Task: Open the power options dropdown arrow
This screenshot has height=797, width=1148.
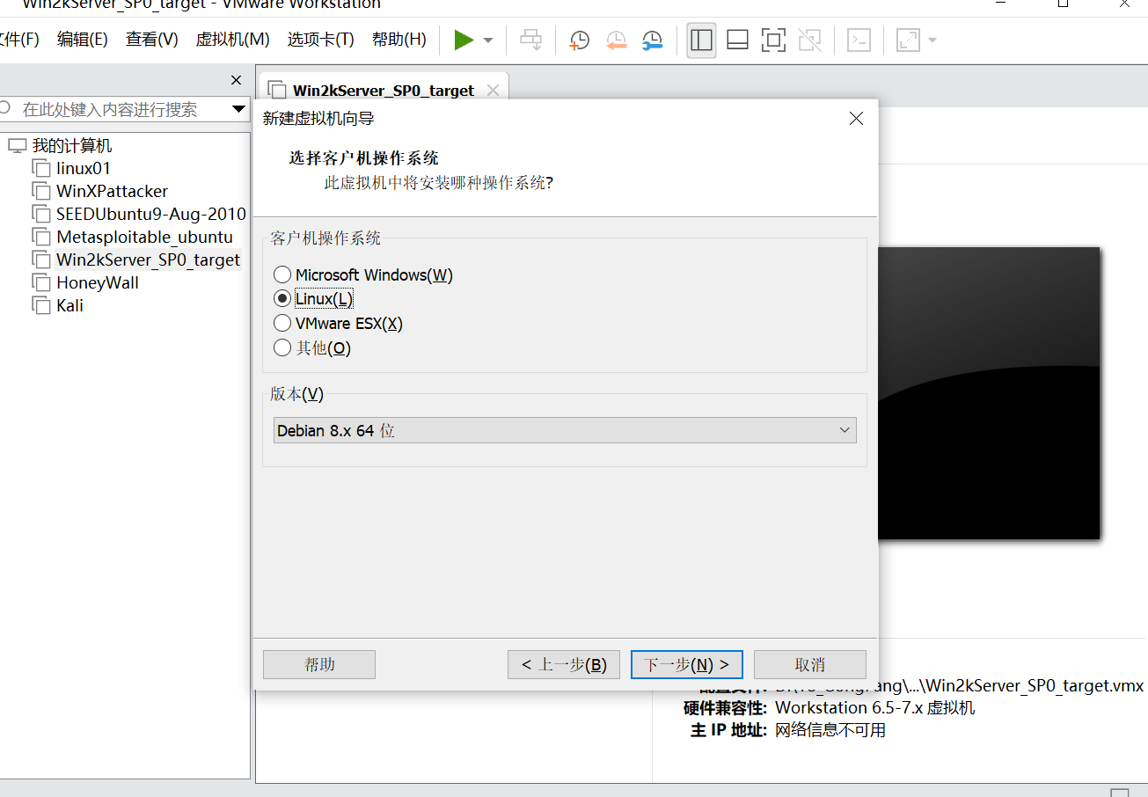Action: pyautogui.click(x=488, y=40)
